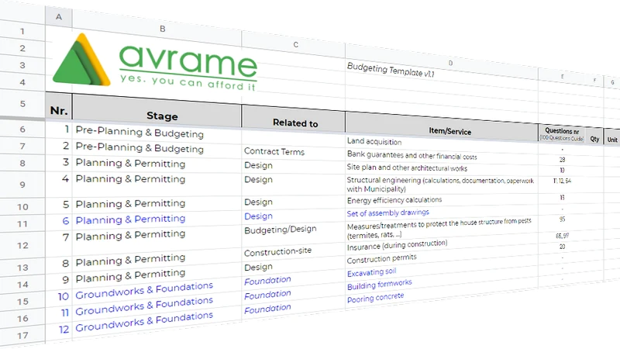Screen dimensions: 620x349
Task: Select the 'Land acquisition' cell
Action: click(x=374, y=142)
